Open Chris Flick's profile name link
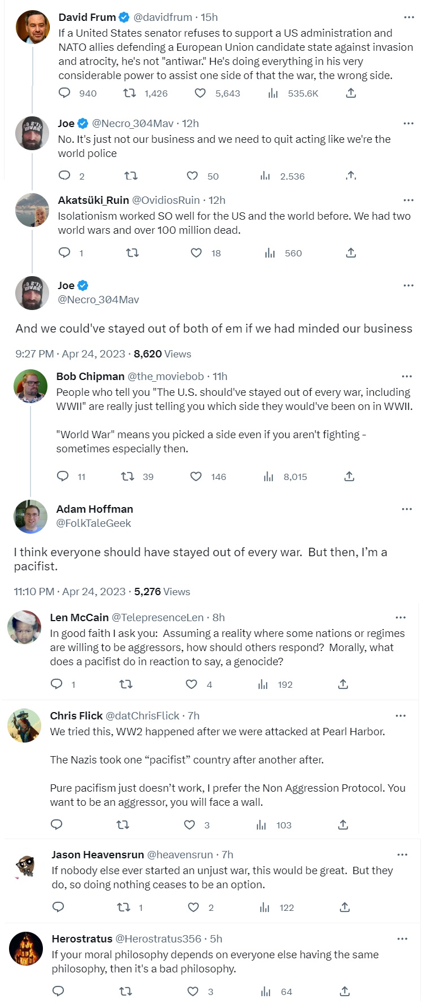 76,715
